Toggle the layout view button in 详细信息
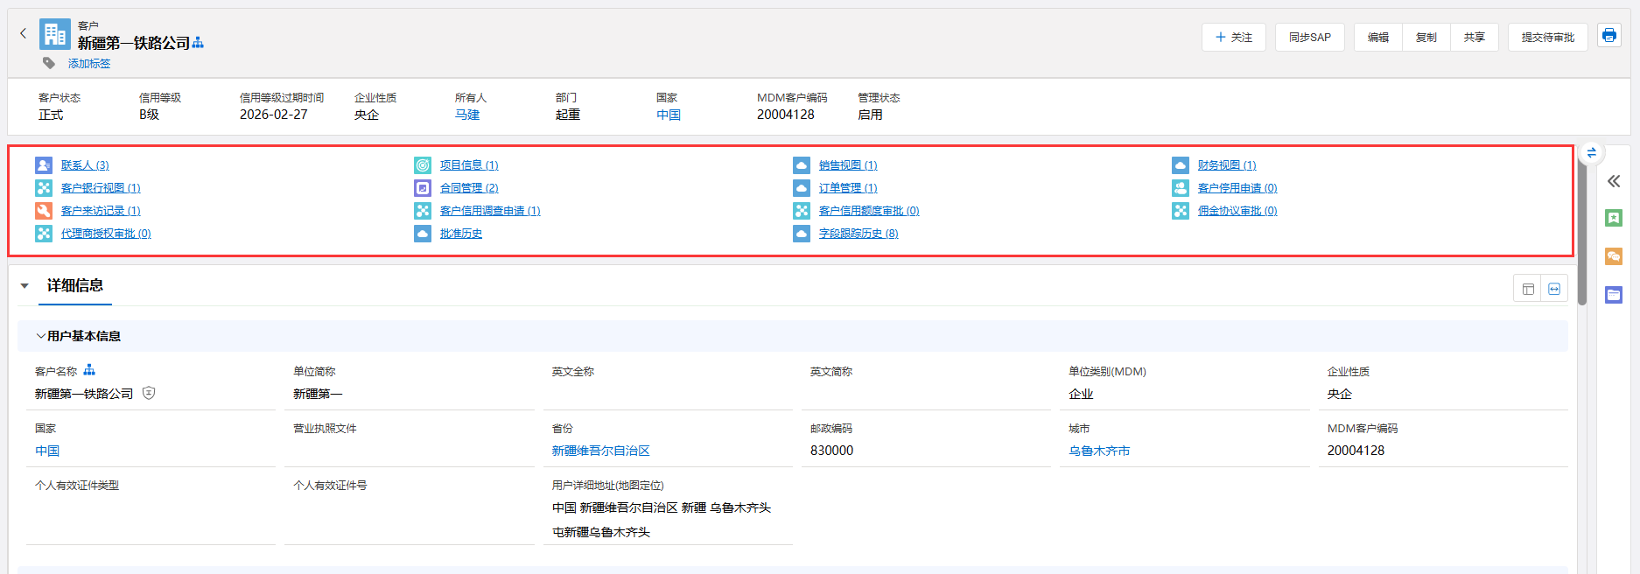 coord(1528,289)
